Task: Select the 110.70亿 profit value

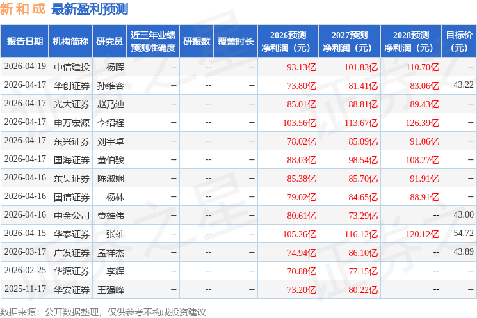Action: [423, 67]
